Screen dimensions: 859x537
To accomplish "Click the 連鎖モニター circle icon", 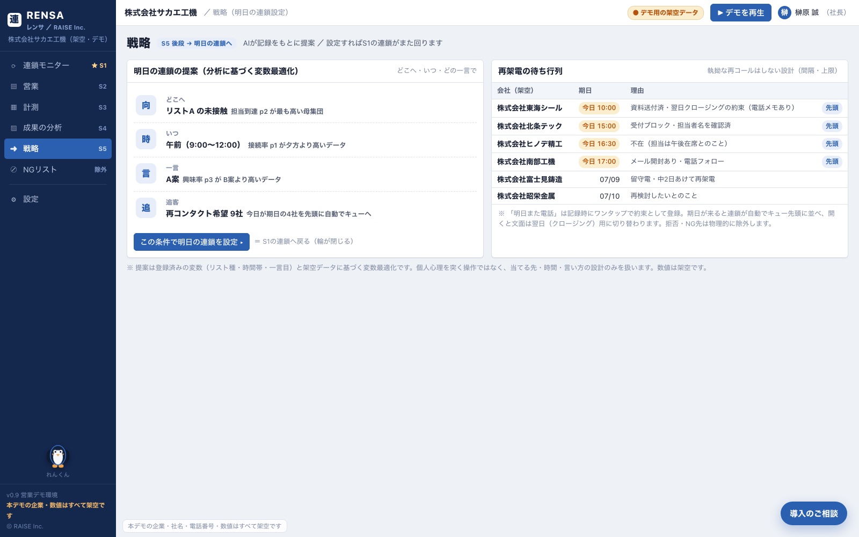I will coord(13,66).
